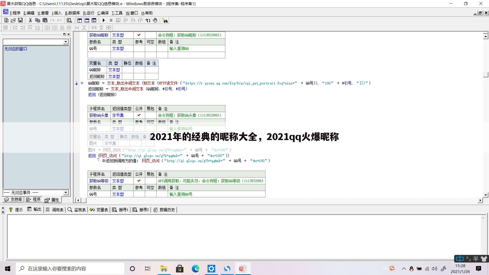The image size is (489, 275).
Task: Click the hand breakpoint icon
Action: point(155,20)
